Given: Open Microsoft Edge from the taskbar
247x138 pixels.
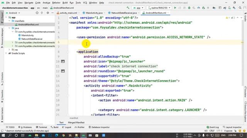Looking at the screenshot, I should point(57,135).
